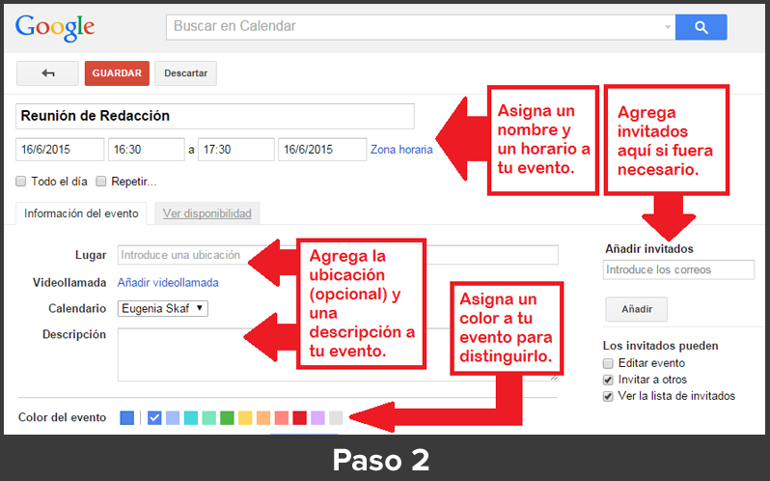Switch to 'Ver disponibilidad' tab
The height and width of the screenshot is (481, 770).
(x=206, y=213)
